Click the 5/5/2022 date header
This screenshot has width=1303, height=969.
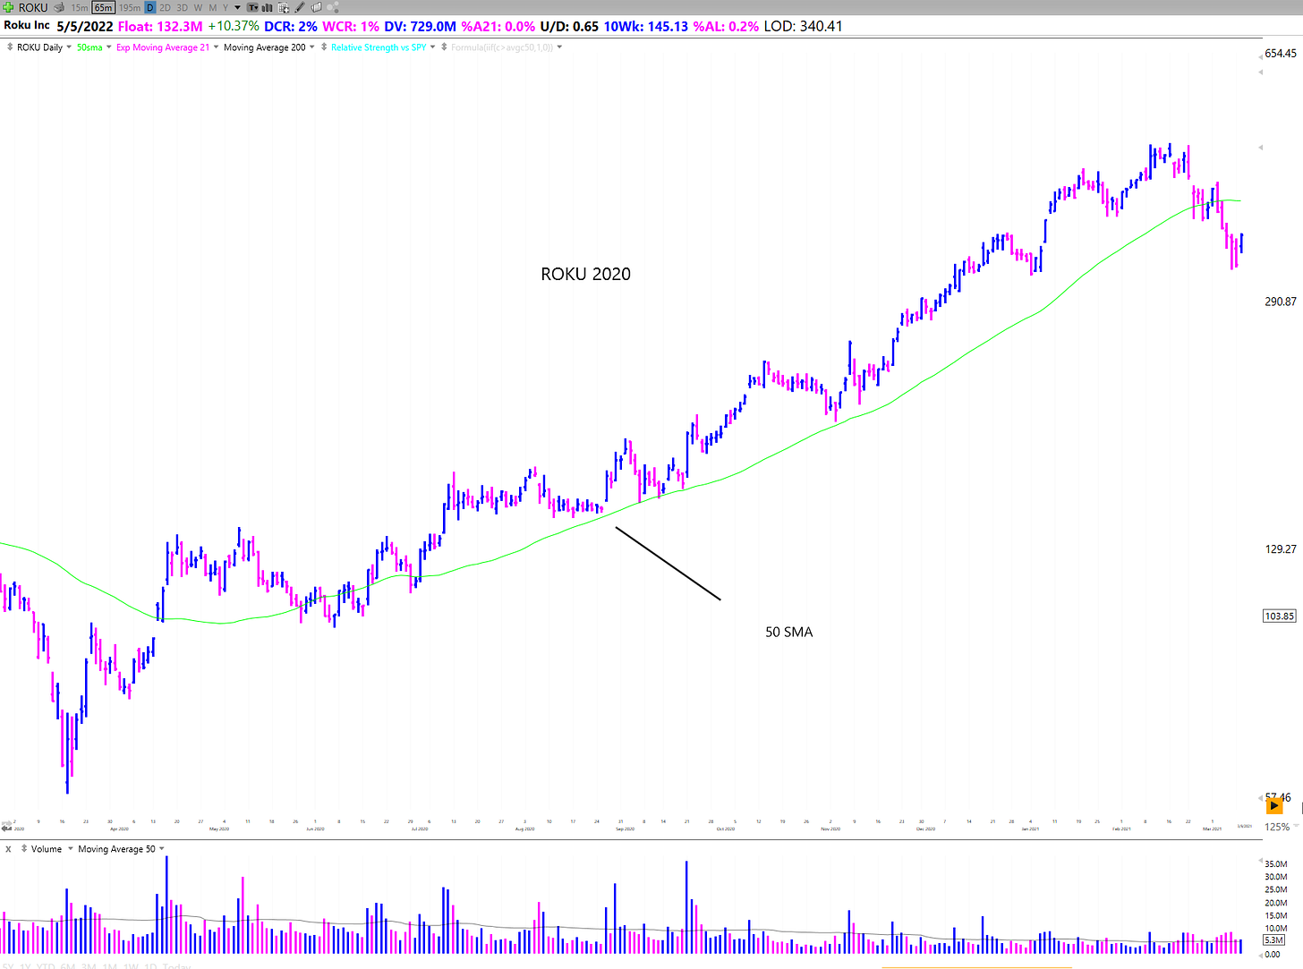point(85,26)
